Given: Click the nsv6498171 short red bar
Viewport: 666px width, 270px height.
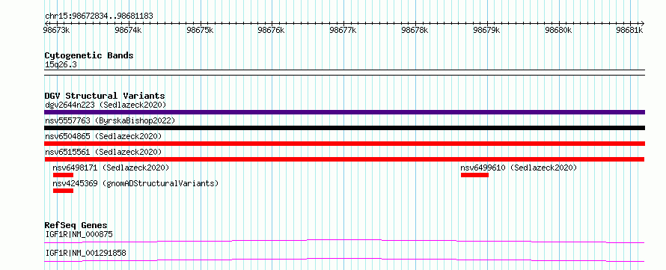Looking at the screenshot, I should point(64,175).
